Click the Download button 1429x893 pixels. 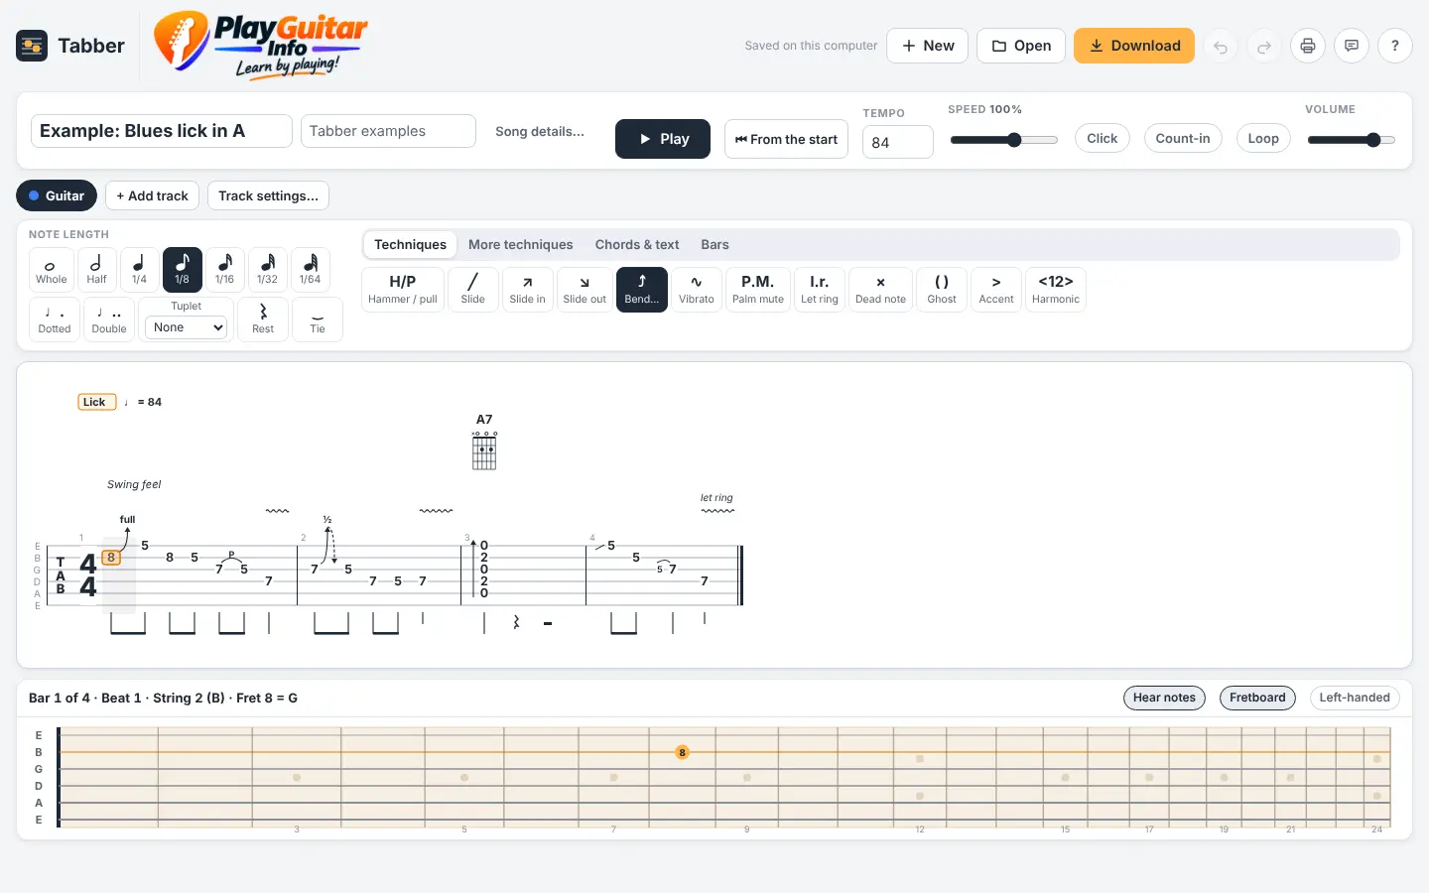click(1134, 46)
